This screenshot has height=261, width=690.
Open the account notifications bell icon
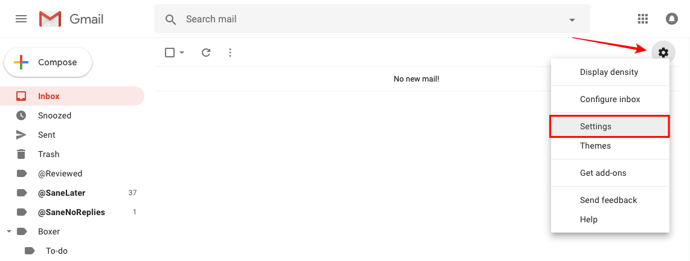671,19
